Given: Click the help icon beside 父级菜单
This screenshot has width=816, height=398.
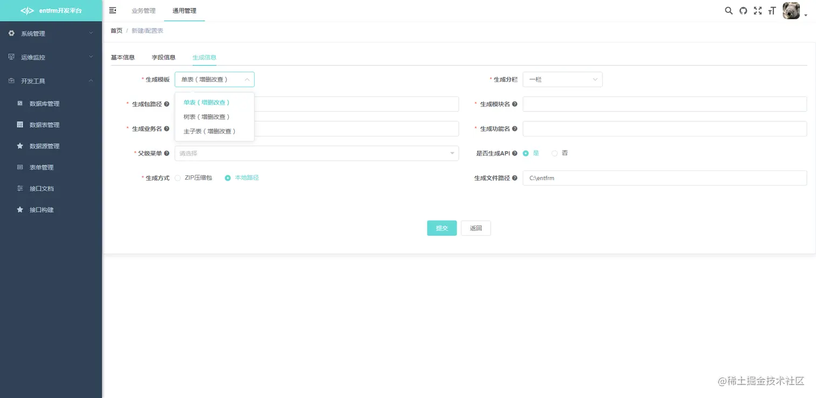Looking at the screenshot, I should (x=167, y=153).
